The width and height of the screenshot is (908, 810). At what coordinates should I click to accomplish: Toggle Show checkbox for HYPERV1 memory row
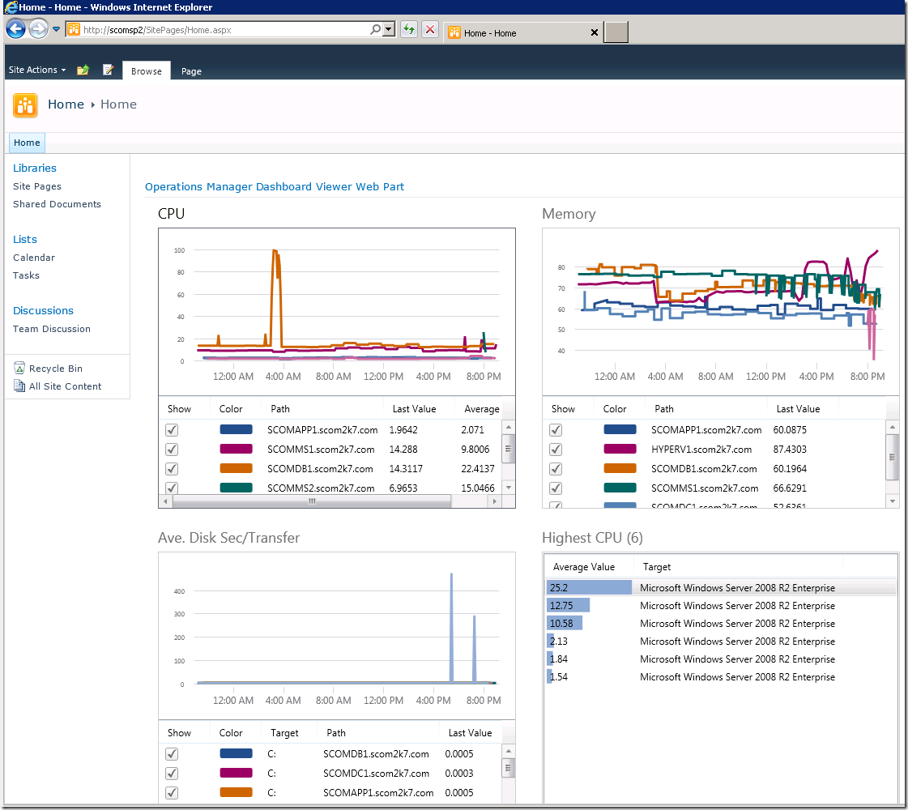click(x=556, y=450)
